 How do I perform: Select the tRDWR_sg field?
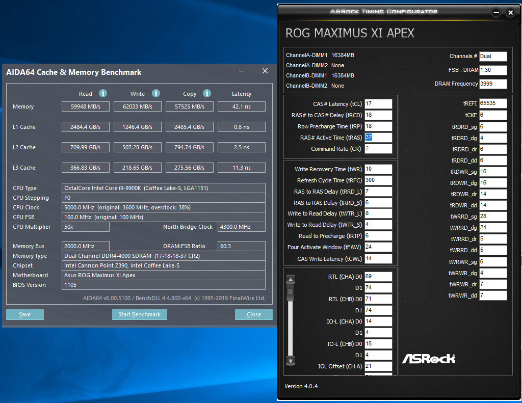(x=493, y=172)
